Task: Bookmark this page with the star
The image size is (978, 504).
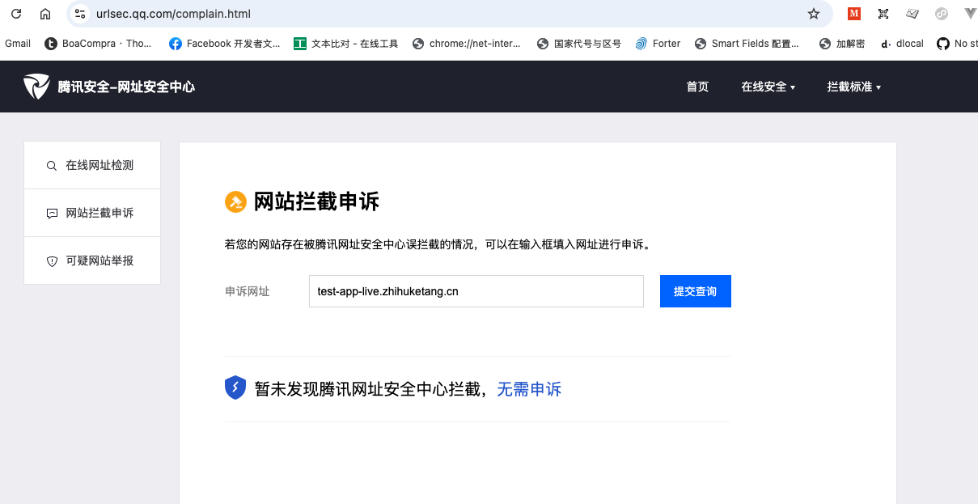Action: pos(814,14)
